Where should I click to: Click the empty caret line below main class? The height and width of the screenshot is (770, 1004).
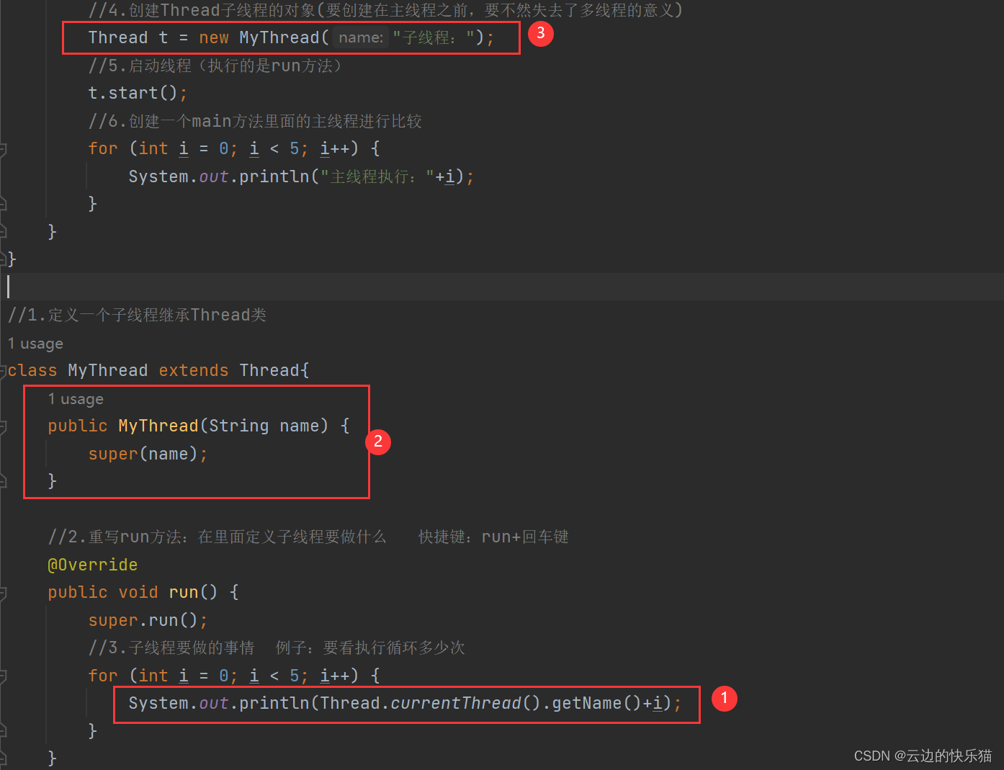(x=502, y=287)
